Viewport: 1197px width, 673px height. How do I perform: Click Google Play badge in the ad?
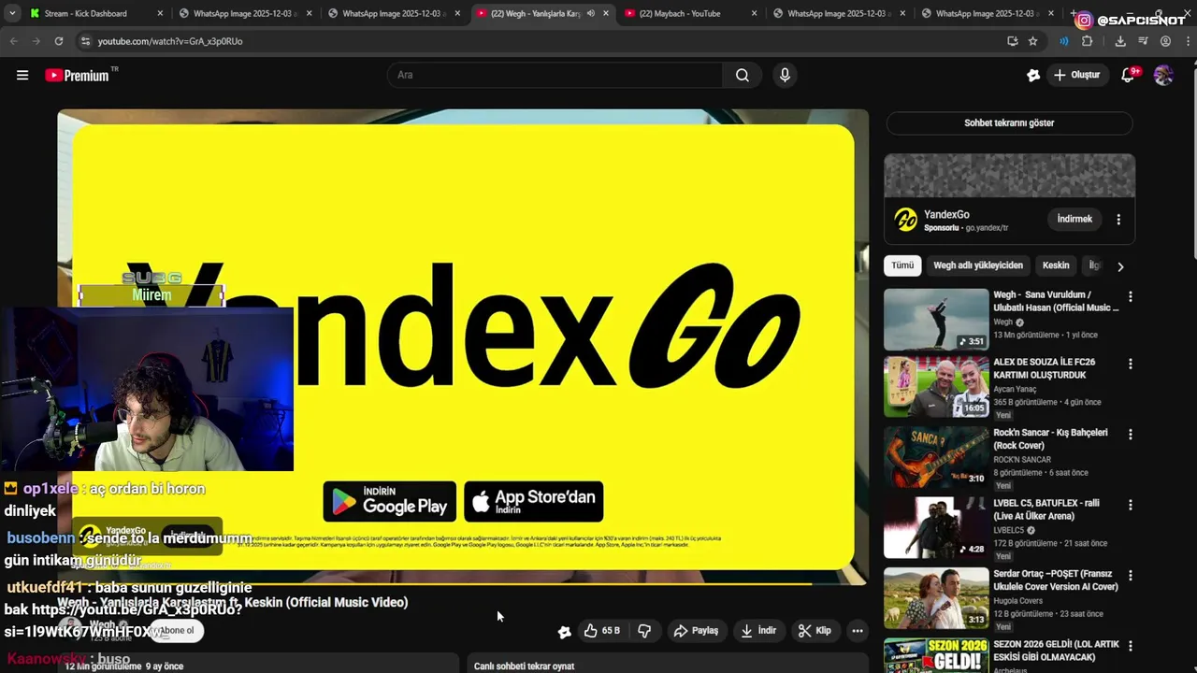coord(390,501)
